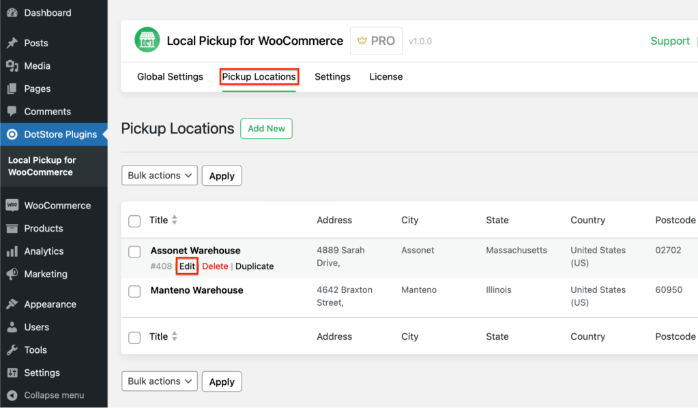Click the Users person icon
Screen dimensions: 698x408
click(12, 327)
